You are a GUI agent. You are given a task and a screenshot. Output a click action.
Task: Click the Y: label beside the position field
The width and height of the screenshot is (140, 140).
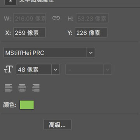70,33
